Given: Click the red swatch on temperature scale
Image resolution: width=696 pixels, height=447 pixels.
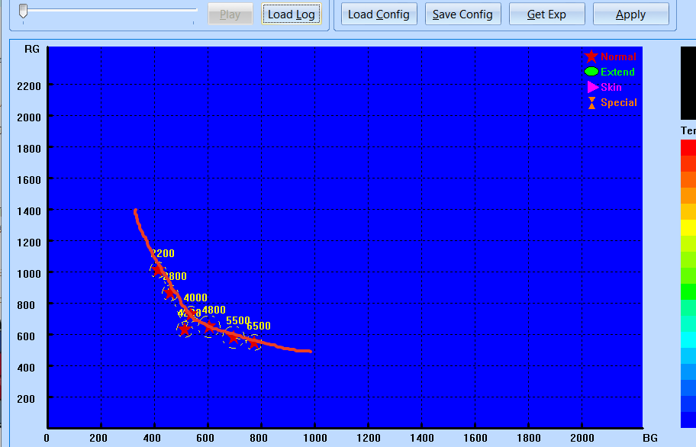Looking at the screenshot, I should tap(688, 148).
